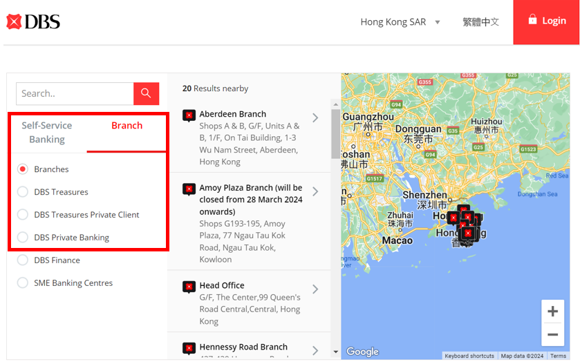The image size is (580, 364).
Task: Click the DBS logo in header
Action: (x=33, y=21)
